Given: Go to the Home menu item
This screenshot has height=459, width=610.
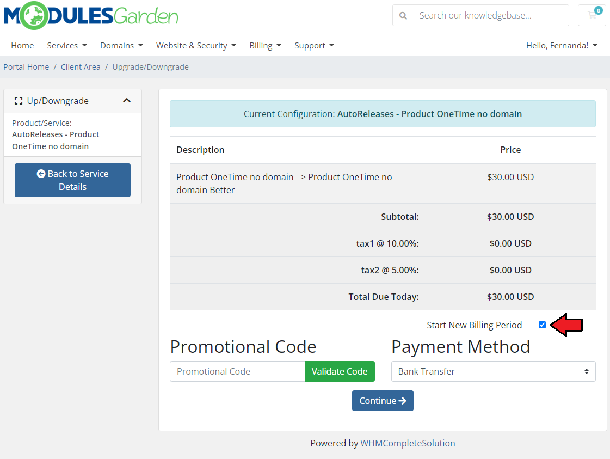Looking at the screenshot, I should point(22,46).
